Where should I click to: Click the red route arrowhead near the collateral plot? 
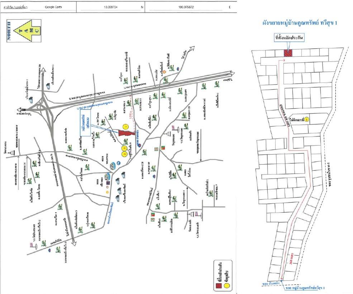pos(285,60)
